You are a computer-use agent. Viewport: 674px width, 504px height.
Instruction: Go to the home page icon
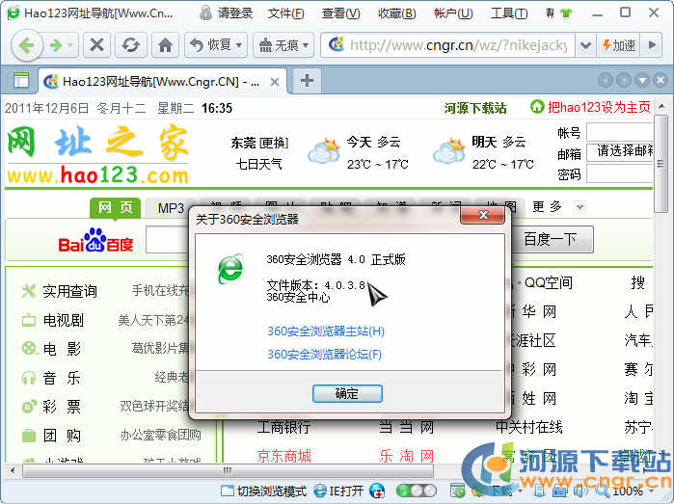click(x=165, y=45)
